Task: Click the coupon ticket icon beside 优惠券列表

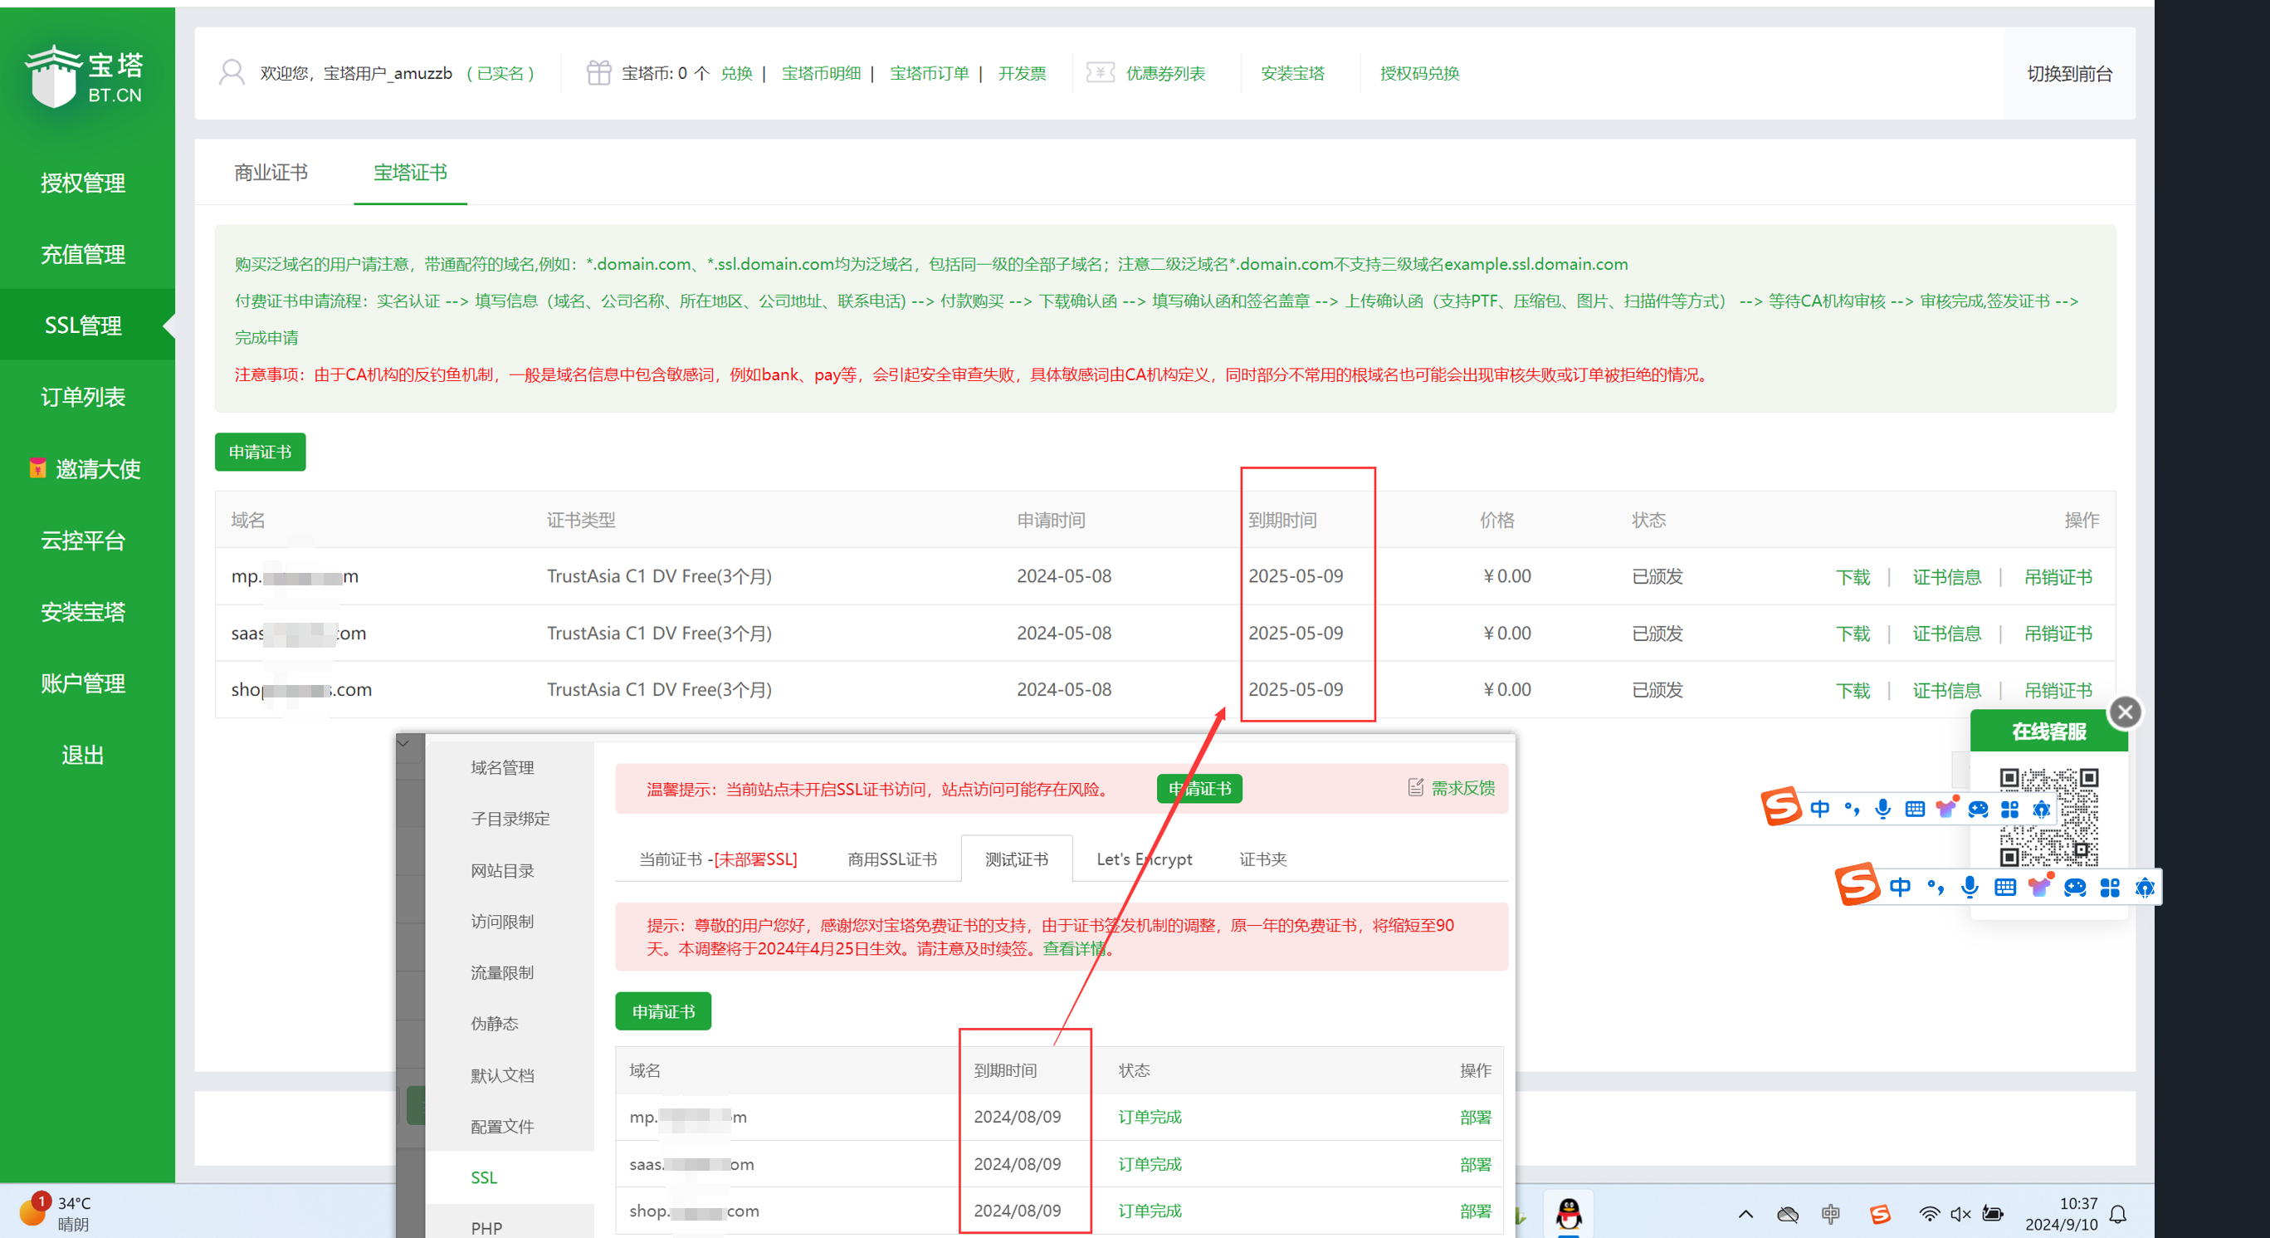Action: pyautogui.click(x=1100, y=72)
